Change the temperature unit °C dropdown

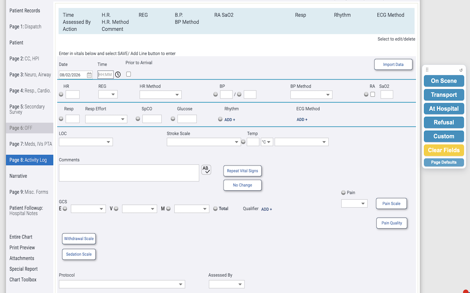pos(267,142)
